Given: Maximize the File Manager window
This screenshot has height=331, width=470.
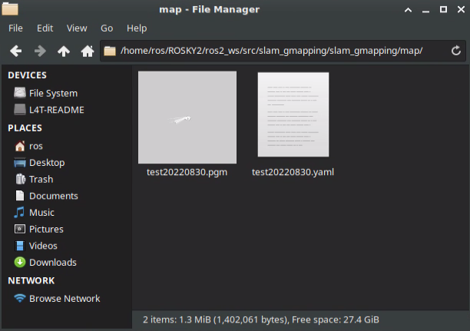Looking at the screenshot, I should [443, 9].
